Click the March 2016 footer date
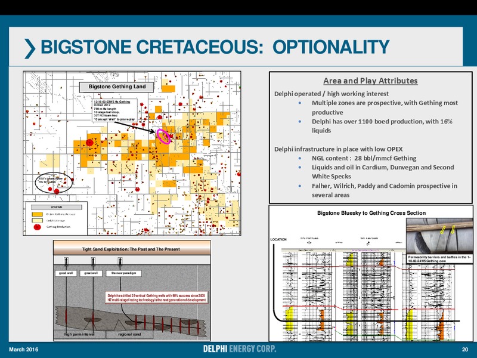Screen dimensions: 477x358 pyautogui.click(x=24, y=349)
